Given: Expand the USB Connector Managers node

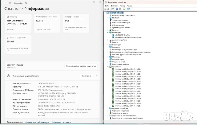Looking at the screenshot, I should click(108, 23).
